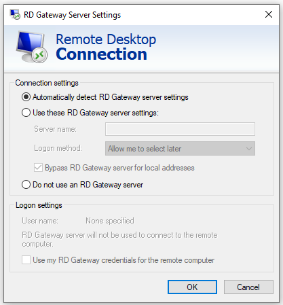Click the 'Logon settings' group label
The image size is (283, 305).
39,205
